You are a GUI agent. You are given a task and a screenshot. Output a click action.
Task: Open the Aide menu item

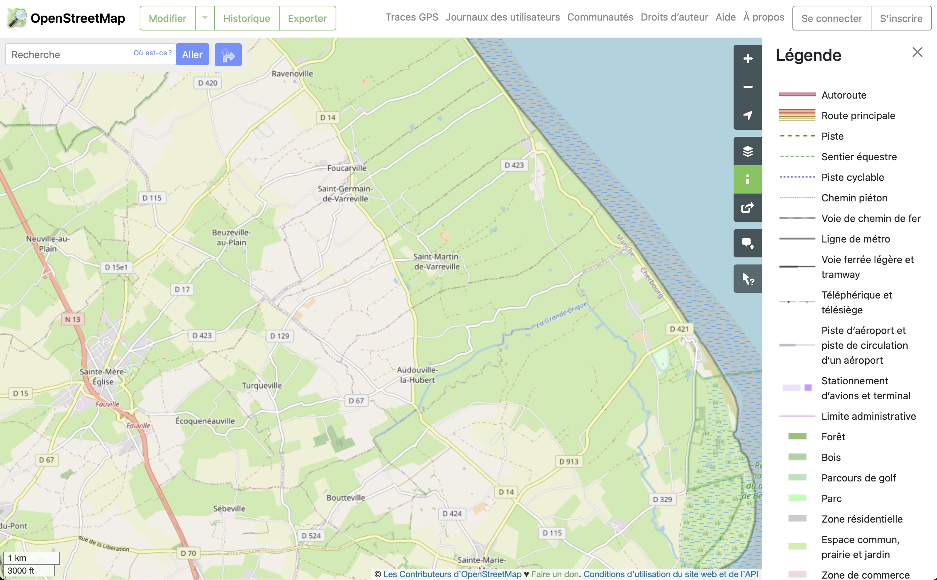(725, 17)
